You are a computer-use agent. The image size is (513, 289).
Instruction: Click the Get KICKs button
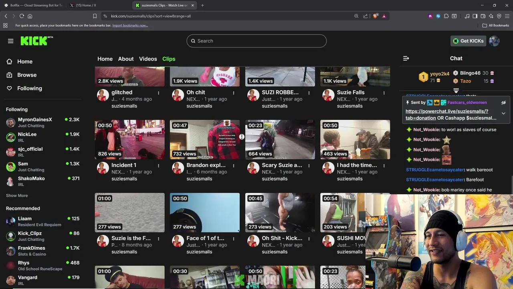click(468, 41)
